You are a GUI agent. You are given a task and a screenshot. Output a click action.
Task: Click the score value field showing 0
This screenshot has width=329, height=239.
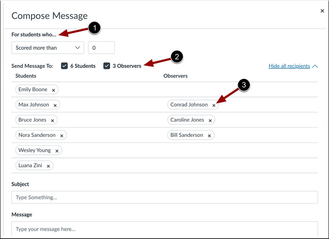(x=101, y=48)
